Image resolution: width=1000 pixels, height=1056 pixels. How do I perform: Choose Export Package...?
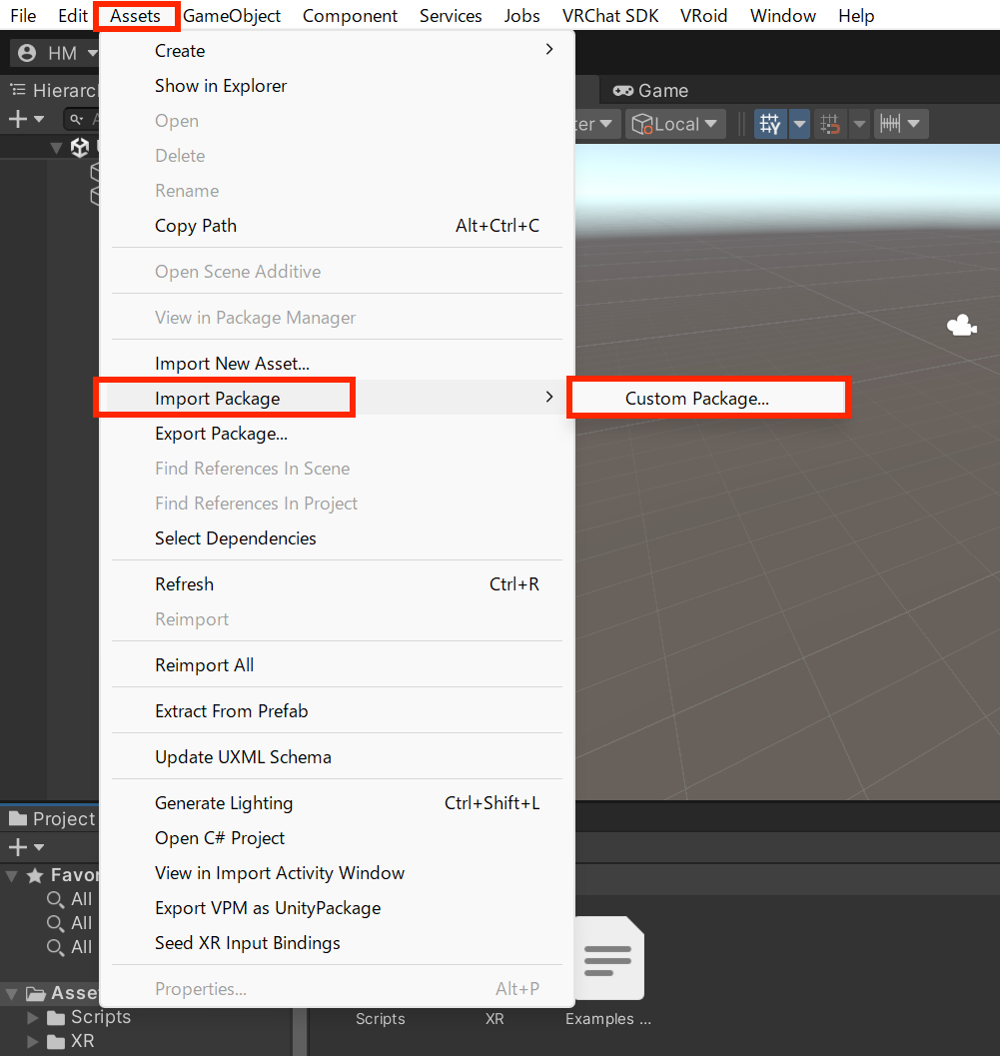(337, 434)
